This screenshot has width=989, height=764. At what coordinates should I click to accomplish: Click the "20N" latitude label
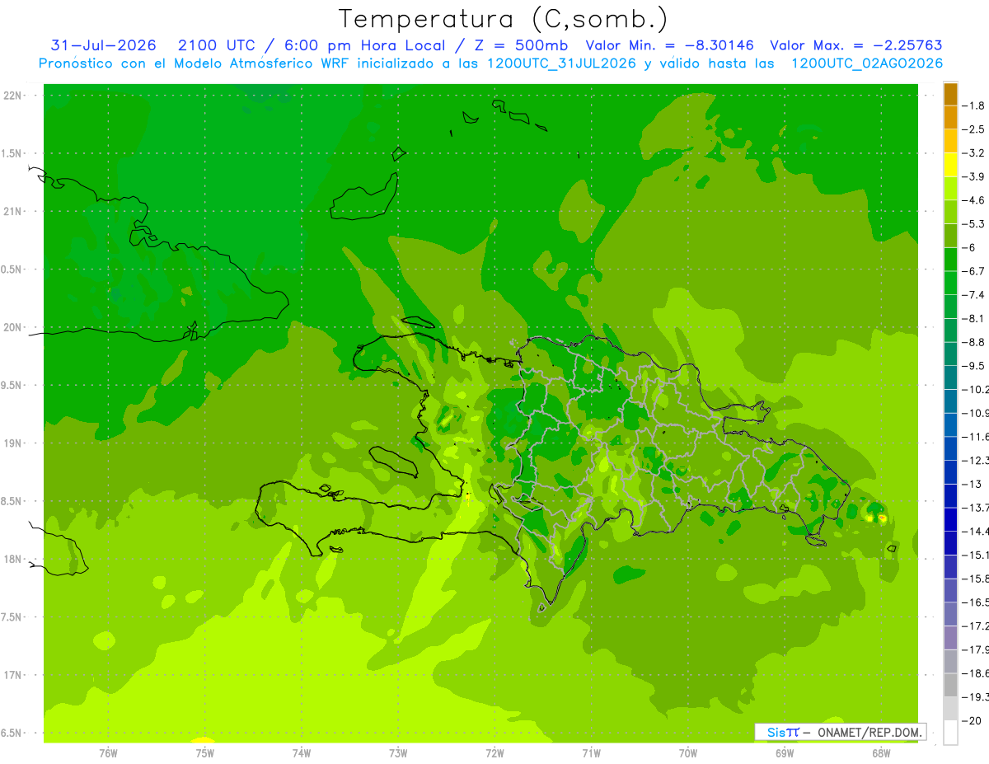pyautogui.click(x=12, y=327)
